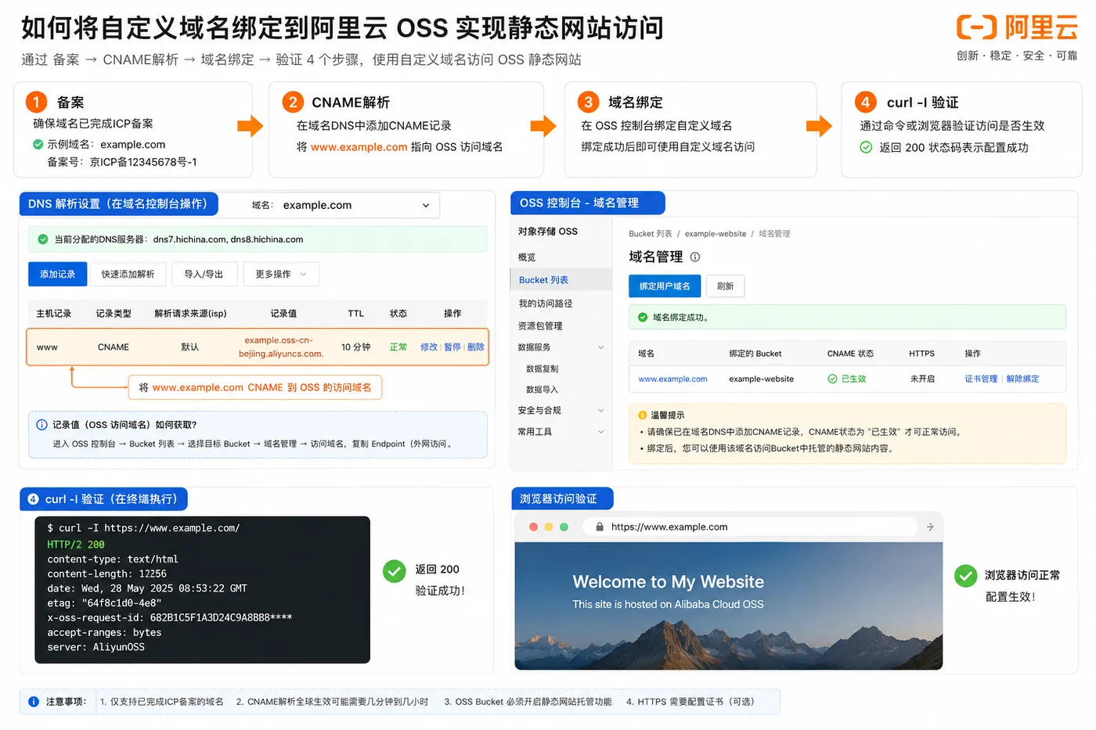Click the browser's go arrow icon
Image resolution: width=1096 pixels, height=730 pixels.
pyautogui.click(x=930, y=527)
